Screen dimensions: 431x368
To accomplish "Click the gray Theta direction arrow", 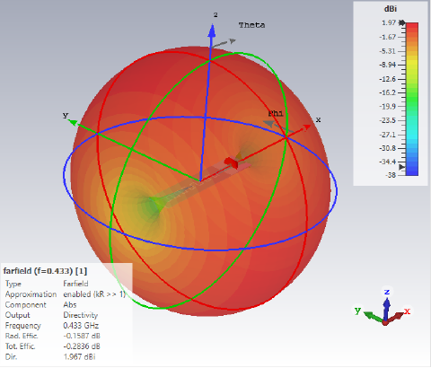I will pyautogui.click(x=224, y=43).
